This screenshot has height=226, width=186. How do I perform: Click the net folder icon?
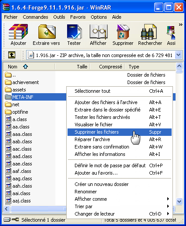point(8,105)
